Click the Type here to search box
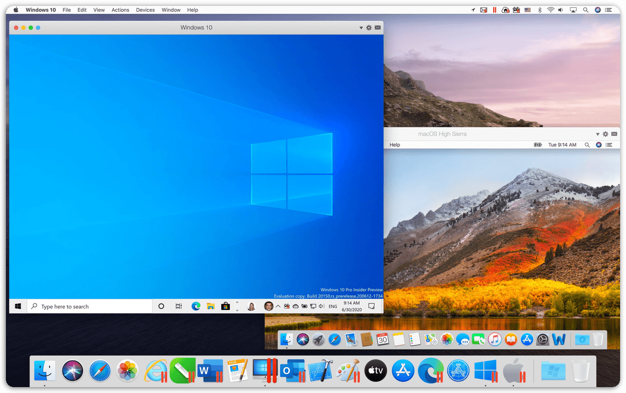Screen dimensions: 626x393 click(89, 306)
